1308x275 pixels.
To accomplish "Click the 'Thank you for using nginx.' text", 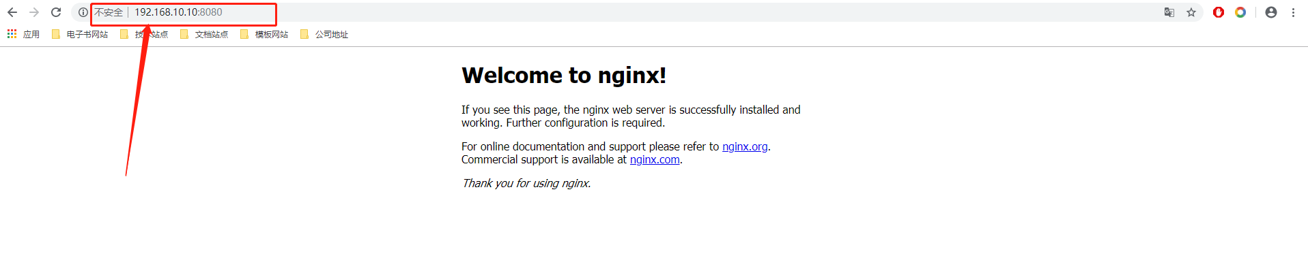I will [526, 183].
